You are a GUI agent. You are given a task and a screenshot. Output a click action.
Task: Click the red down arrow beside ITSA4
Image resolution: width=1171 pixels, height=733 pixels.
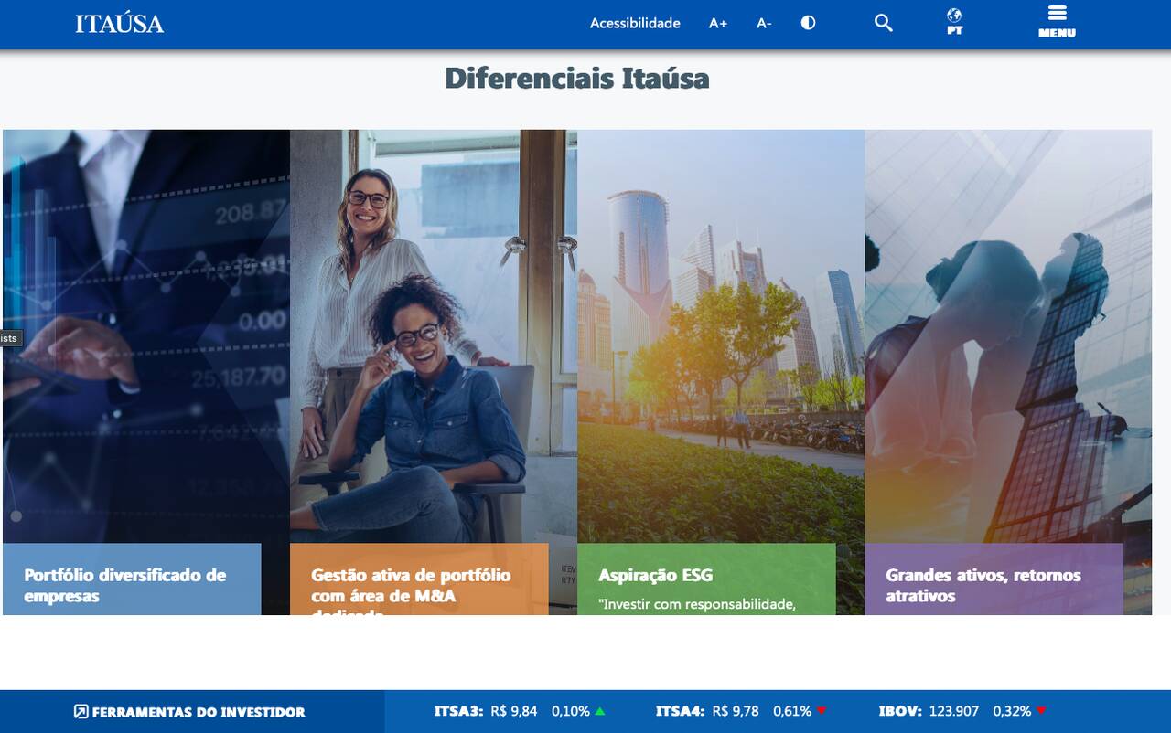tap(822, 711)
